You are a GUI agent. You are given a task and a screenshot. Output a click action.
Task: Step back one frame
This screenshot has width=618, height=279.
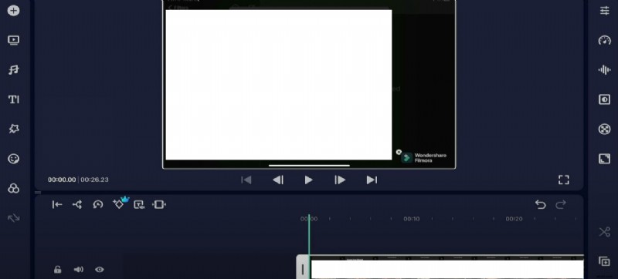coord(278,180)
